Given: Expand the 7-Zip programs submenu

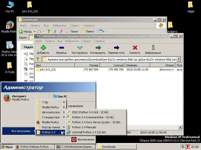Looking at the screenshot, I should (x=51, y=102).
